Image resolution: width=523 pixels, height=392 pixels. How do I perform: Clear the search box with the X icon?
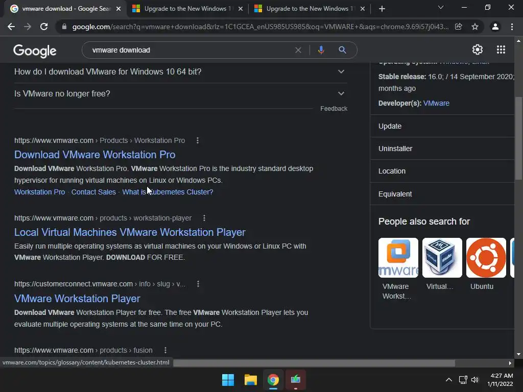(298, 50)
